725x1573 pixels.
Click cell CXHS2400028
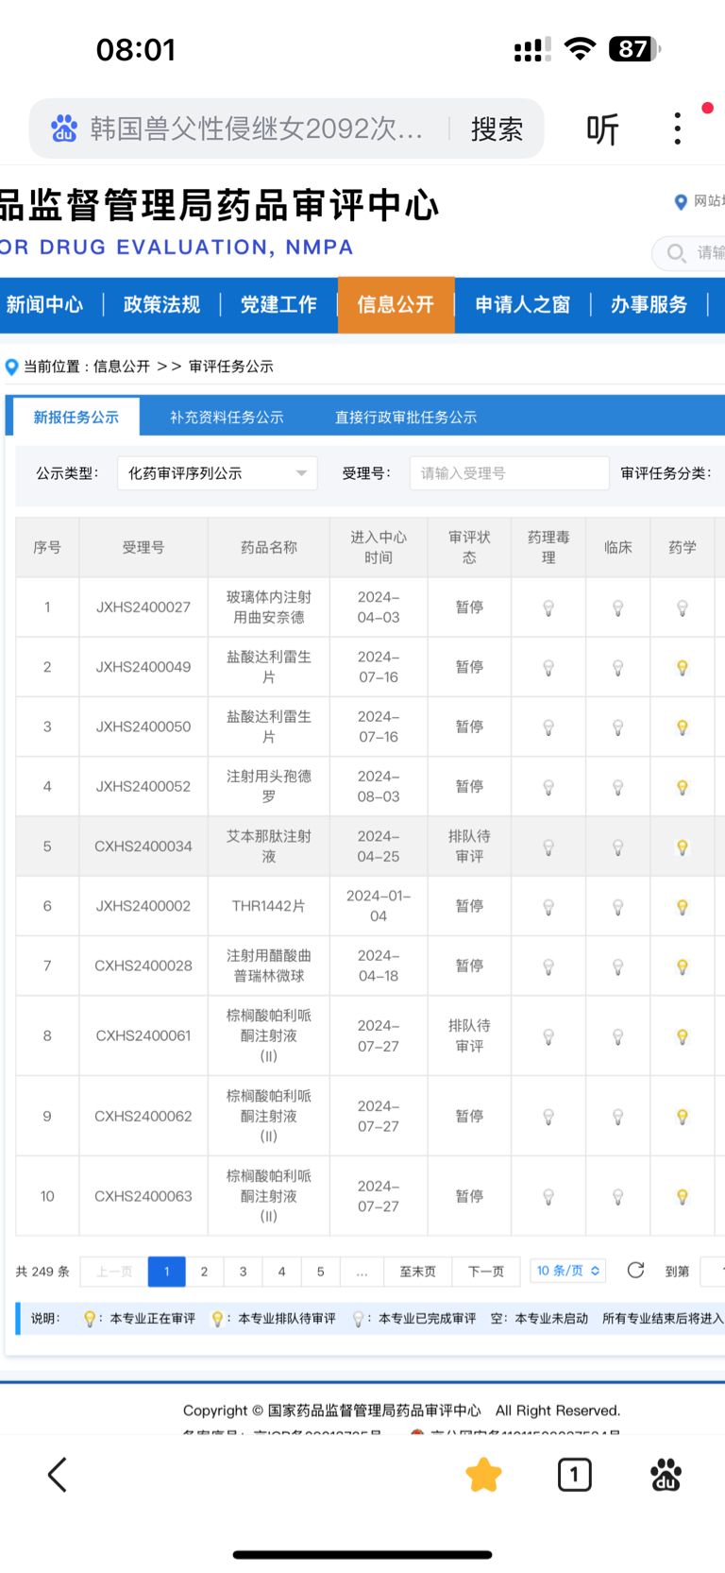tap(143, 966)
